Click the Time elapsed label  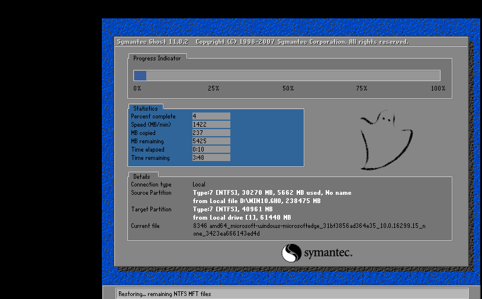[x=147, y=150]
